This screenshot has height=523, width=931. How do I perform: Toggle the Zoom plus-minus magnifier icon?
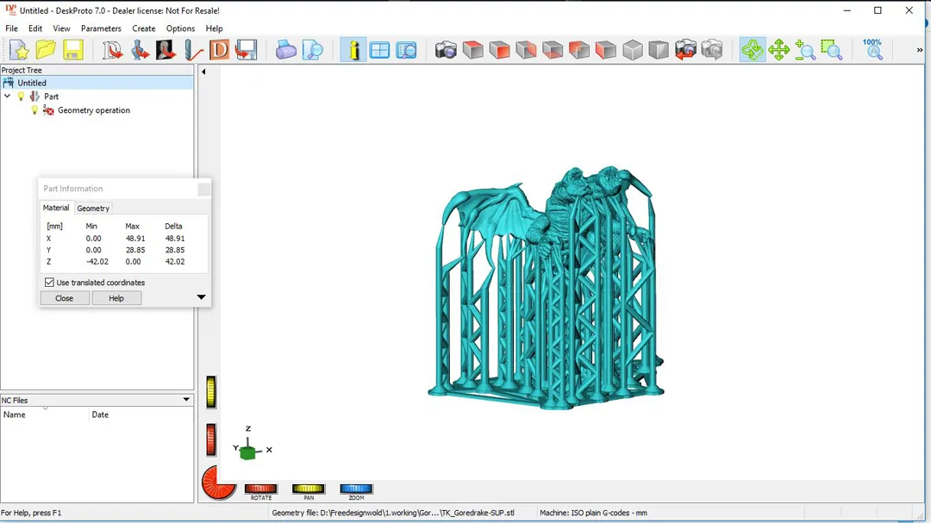click(x=805, y=50)
